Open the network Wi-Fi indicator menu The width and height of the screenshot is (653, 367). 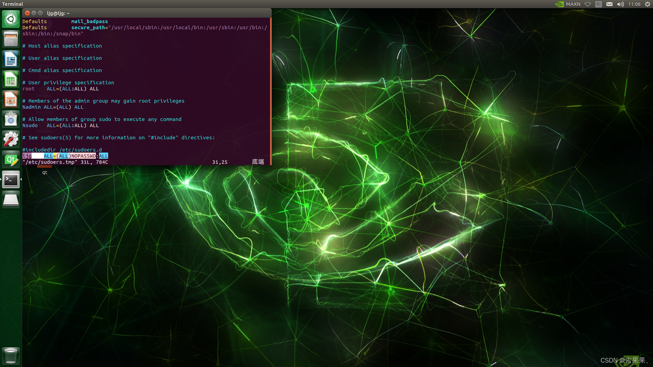(x=588, y=4)
